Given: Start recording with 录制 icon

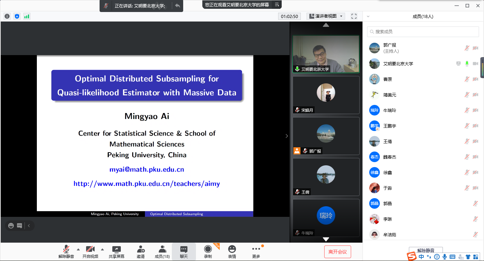Looking at the screenshot, I should click(x=208, y=251).
